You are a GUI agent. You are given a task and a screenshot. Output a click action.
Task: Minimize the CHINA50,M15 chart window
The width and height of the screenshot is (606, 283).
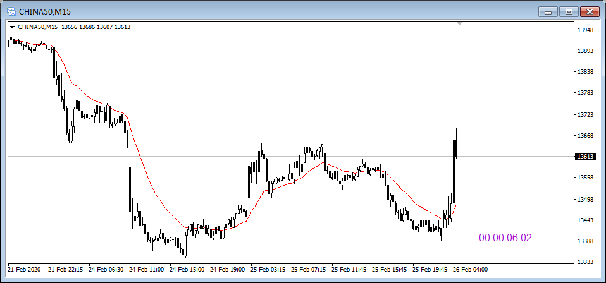[548, 11]
